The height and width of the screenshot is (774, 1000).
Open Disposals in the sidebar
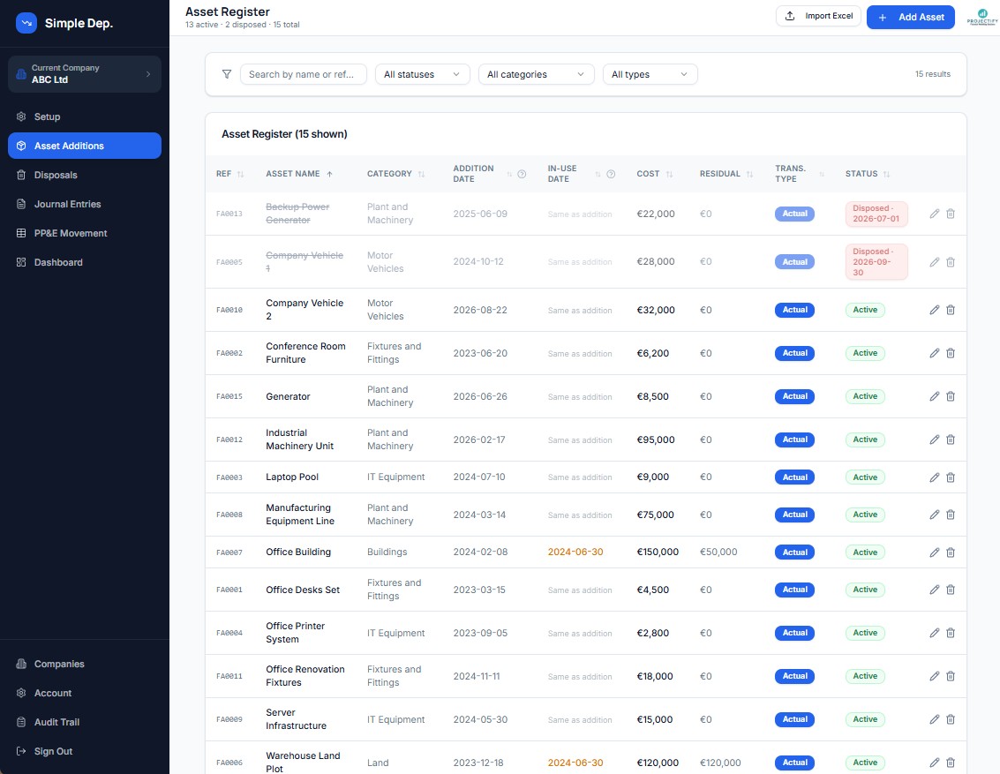coord(84,175)
